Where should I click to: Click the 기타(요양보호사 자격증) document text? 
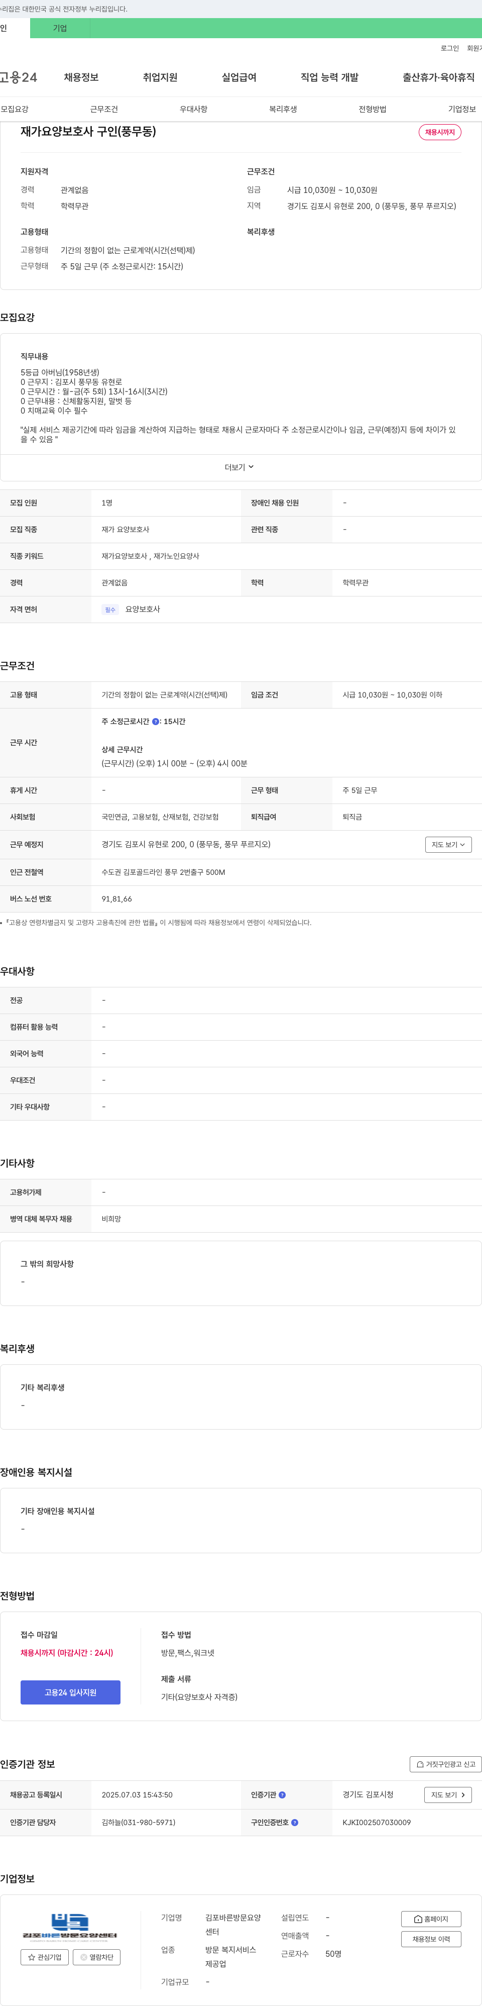click(x=199, y=1697)
